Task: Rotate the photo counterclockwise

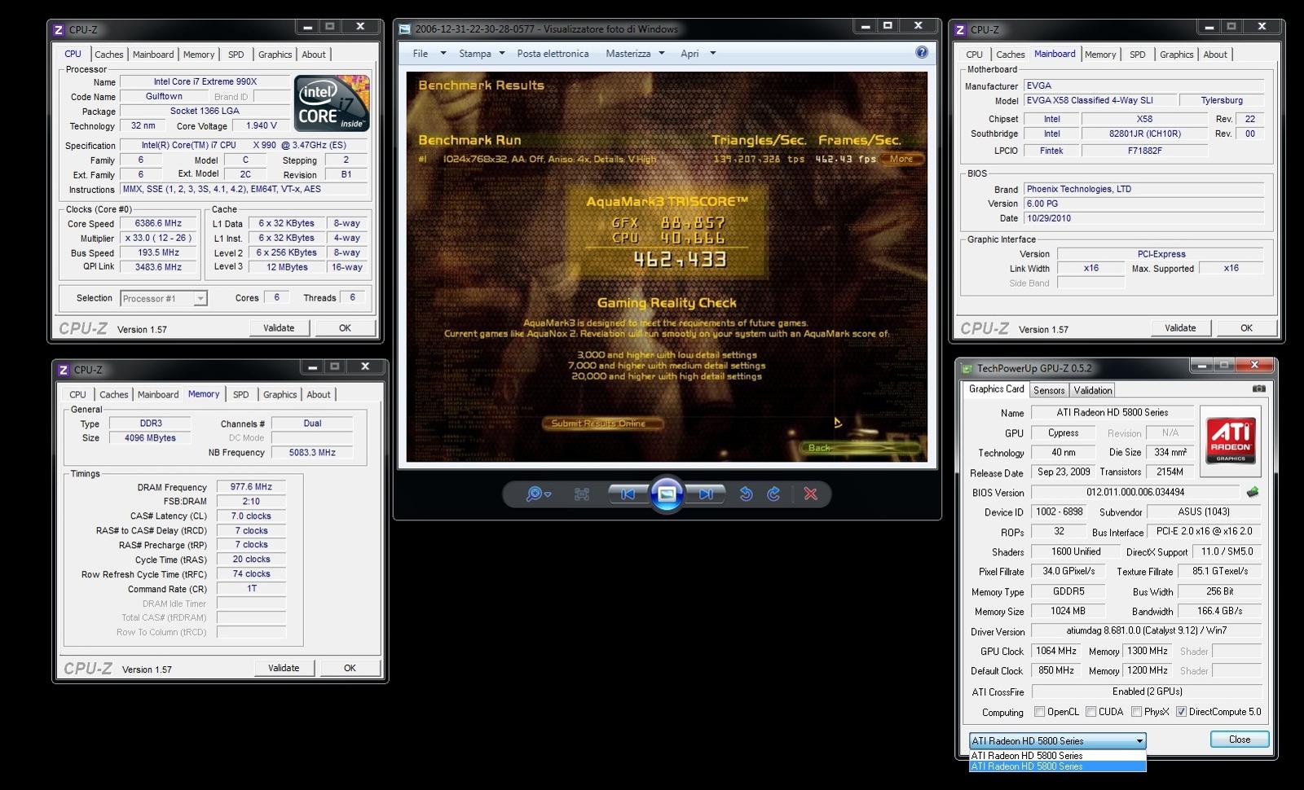Action: (746, 494)
